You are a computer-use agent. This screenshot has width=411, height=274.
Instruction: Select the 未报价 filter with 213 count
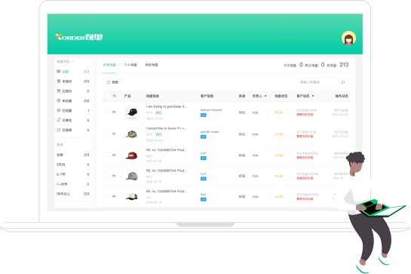tap(73, 82)
